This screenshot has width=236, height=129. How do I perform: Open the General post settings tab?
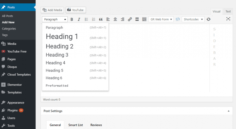point(55,125)
